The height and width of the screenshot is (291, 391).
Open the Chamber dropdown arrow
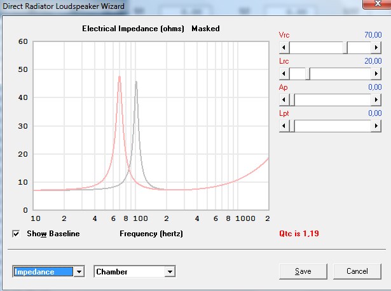[170, 271]
